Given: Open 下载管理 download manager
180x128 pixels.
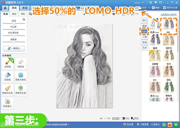Looking at the screenshot, I should pyautogui.click(x=142, y=124).
